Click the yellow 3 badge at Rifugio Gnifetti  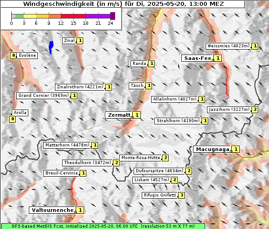click(181, 195)
